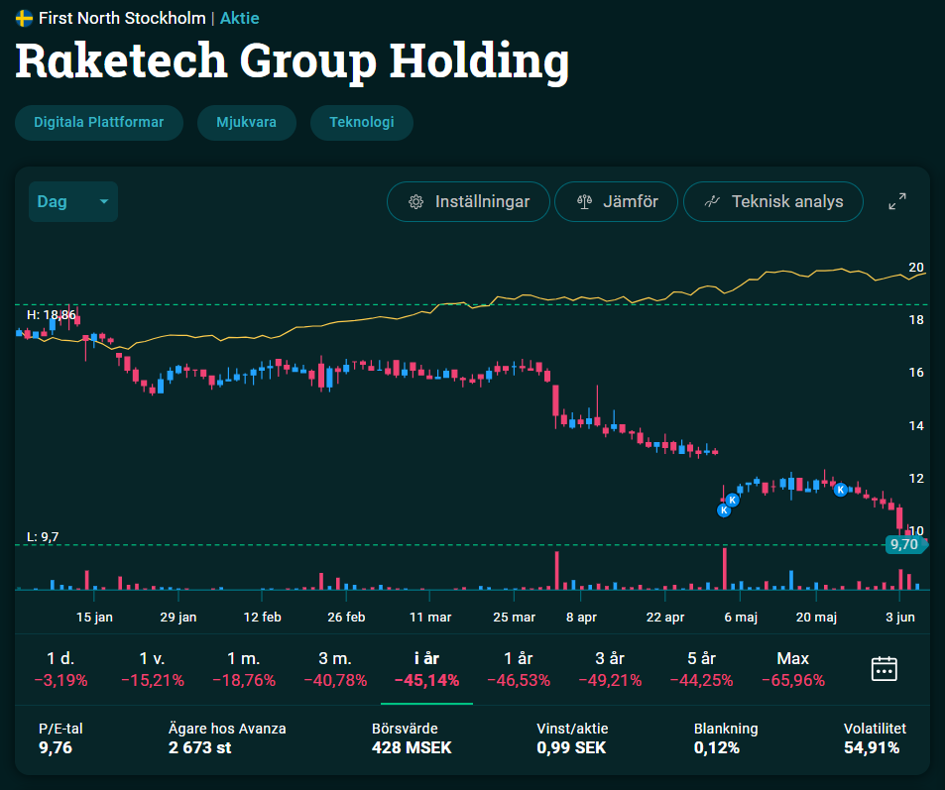The width and height of the screenshot is (945, 790).
Task: Switch to the 3 m. period tab
Action: [x=335, y=669]
